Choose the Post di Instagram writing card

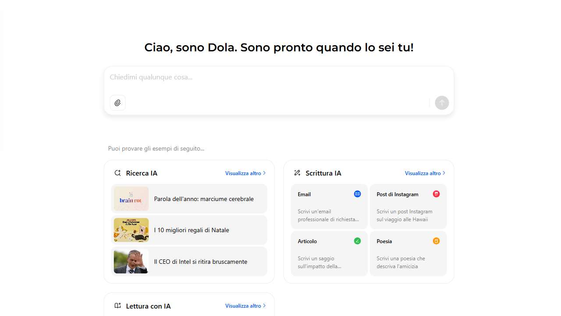point(408,206)
